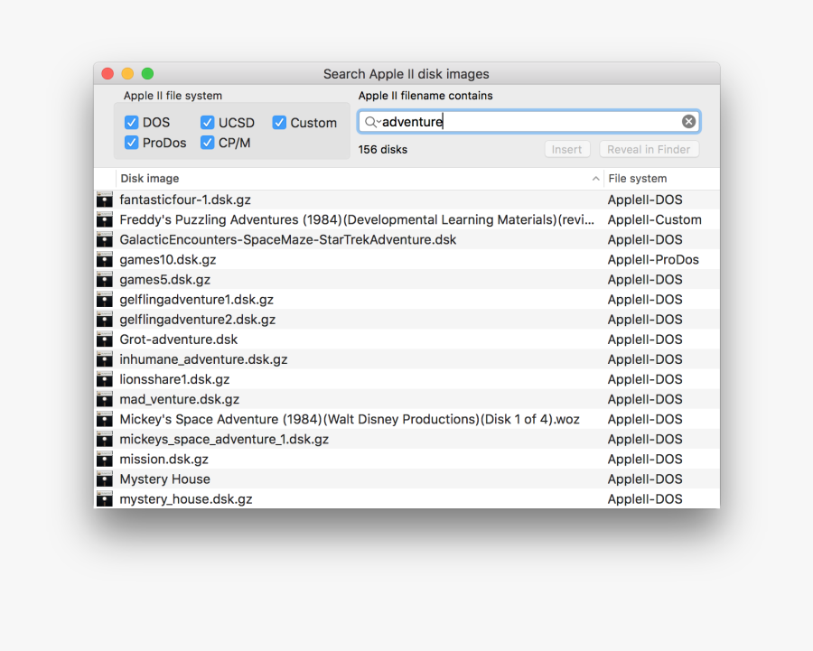
Task: Open the search magnifier options dropdown
Action: coord(372,122)
